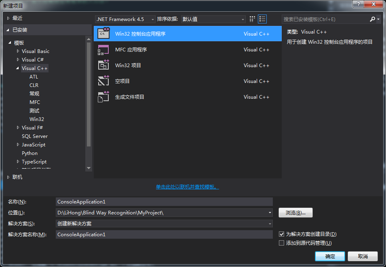Click the search installed templates field

[325, 19]
